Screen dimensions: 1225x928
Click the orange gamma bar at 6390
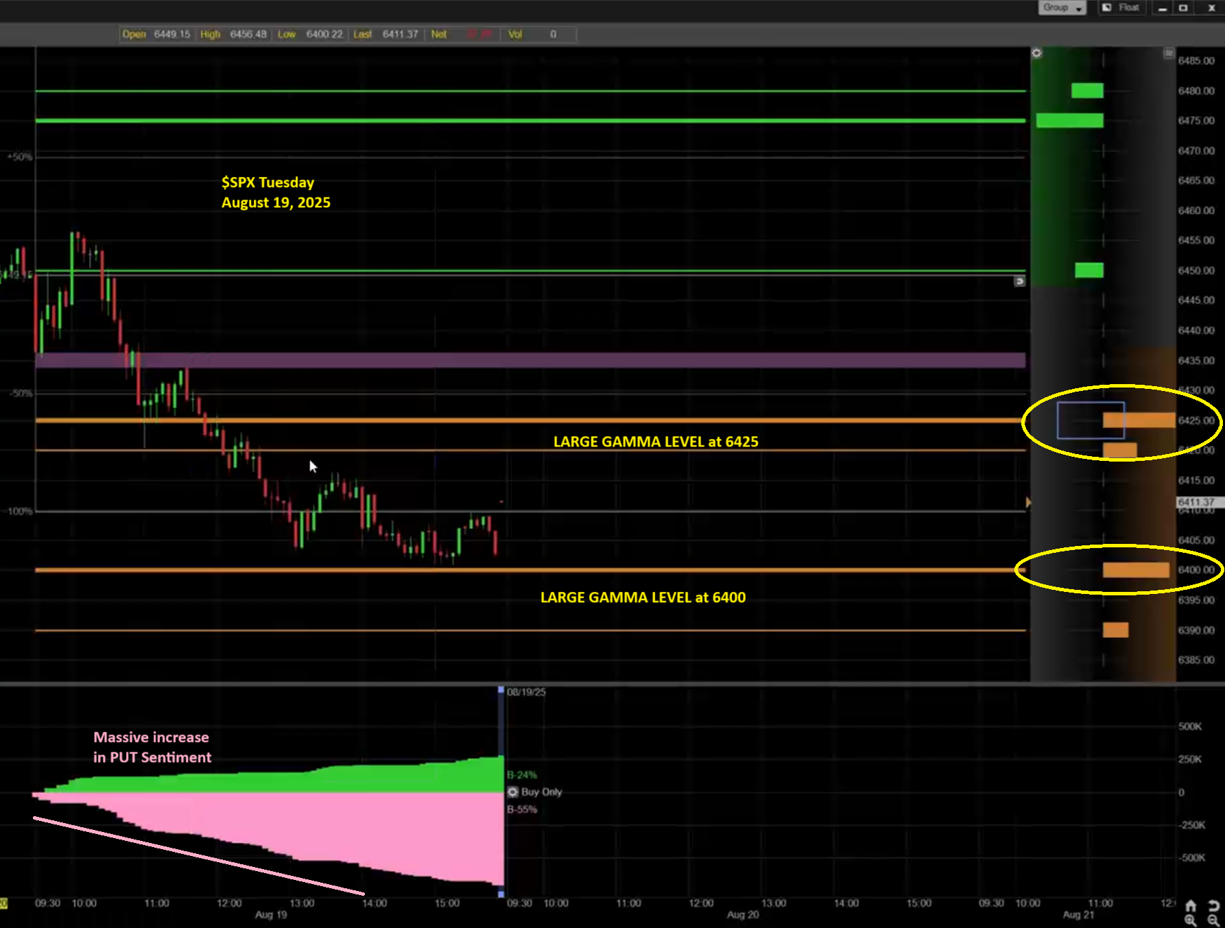click(x=1115, y=630)
